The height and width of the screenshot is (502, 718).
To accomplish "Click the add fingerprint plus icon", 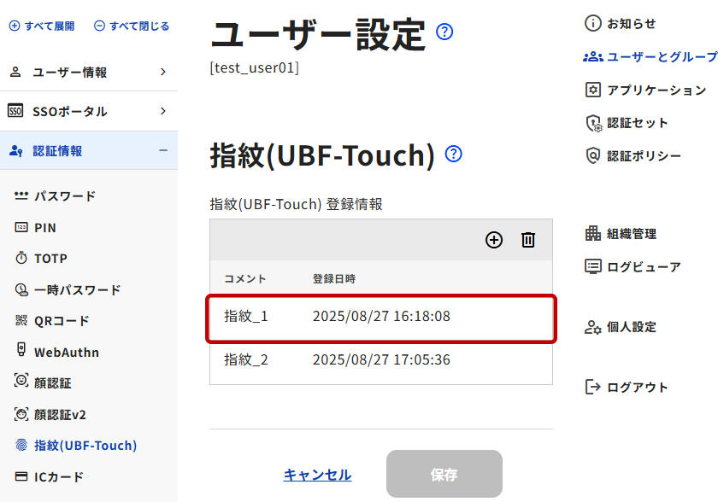I will pyautogui.click(x=494, y=240).
